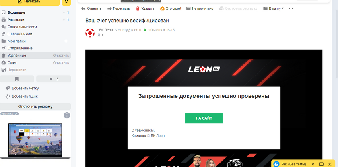The image size is (338, 167).
Task: Click the advertisement options three-dot icon
Action: tap(67, 115)
